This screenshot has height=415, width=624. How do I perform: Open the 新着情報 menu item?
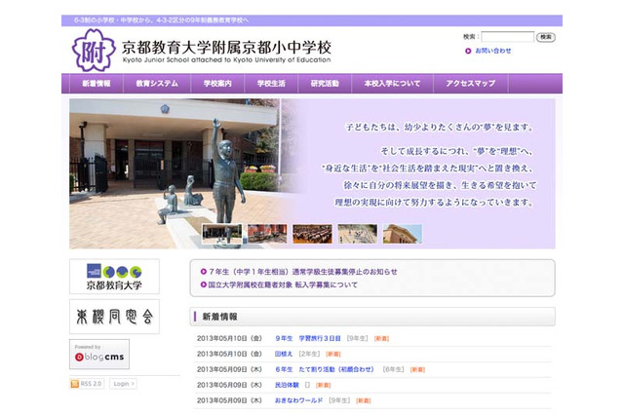(97, 84)
